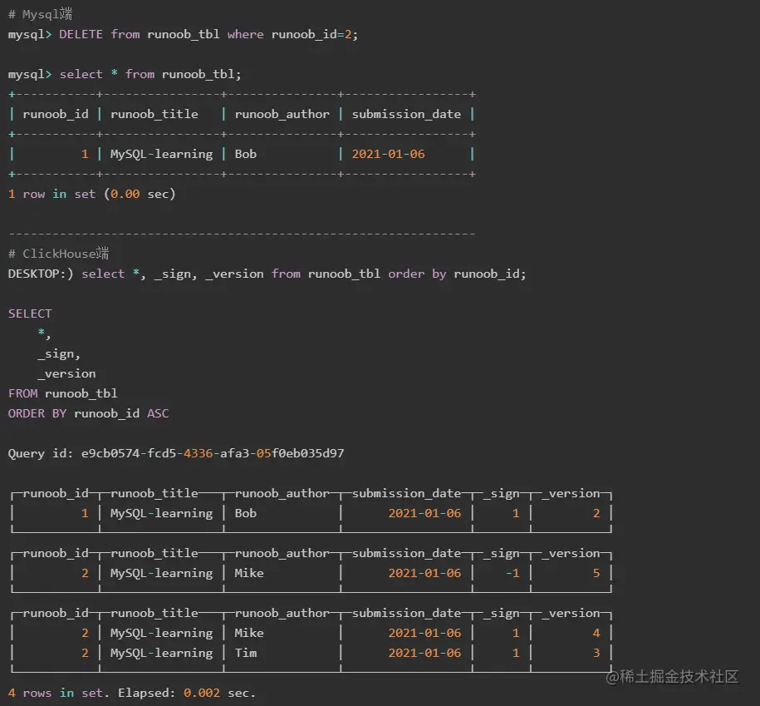Image resolution: width=760 pixels, height=706 pixels.
Task: Click the runoob_title header in MySQL result
Action: 154,114
